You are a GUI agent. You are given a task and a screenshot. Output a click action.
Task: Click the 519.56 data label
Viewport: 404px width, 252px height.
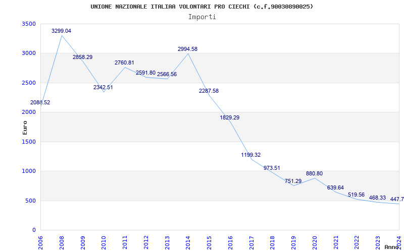357,195
